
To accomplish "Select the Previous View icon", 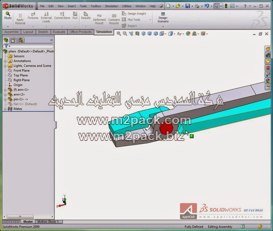I will (x=131, y=34).
